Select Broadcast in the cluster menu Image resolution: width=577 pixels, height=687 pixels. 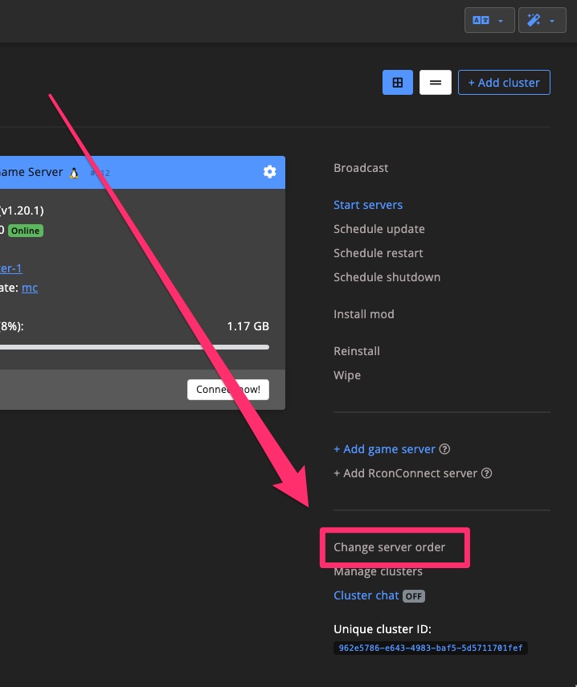361,168
